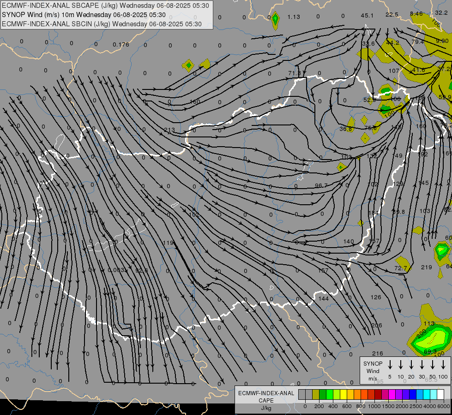
Task: Click the wind legend arrow above 5
Action: point(390,364)
